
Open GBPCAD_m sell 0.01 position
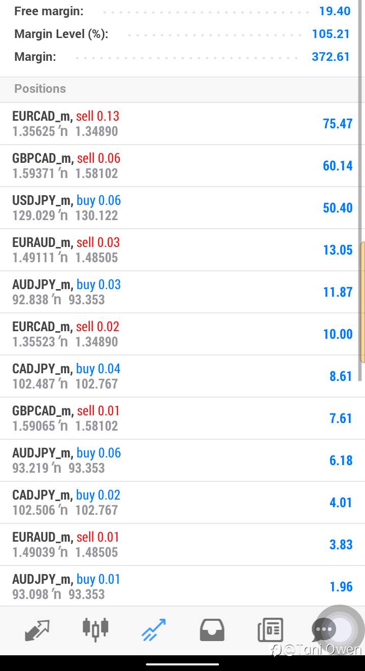(x=182, y=418)
